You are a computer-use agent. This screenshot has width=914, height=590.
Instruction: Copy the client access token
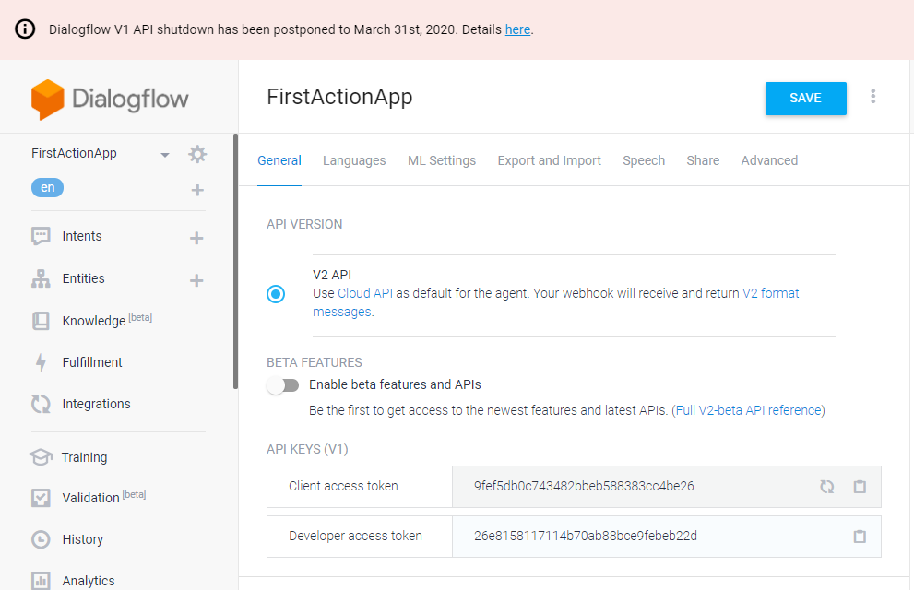coord(860,487)
